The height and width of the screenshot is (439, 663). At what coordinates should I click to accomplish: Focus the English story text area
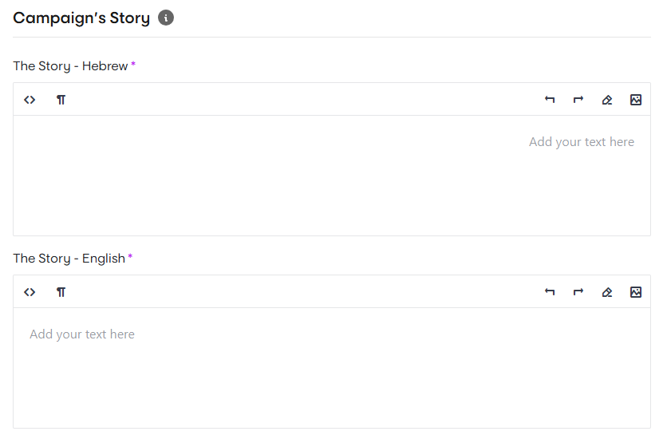[332, 368]
